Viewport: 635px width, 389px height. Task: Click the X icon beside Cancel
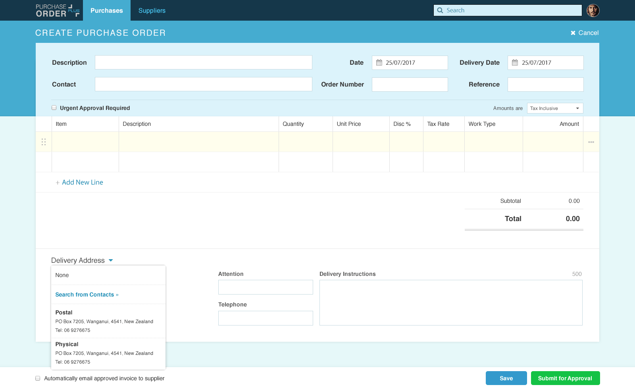pyautogui.click(x=573, y=33)
